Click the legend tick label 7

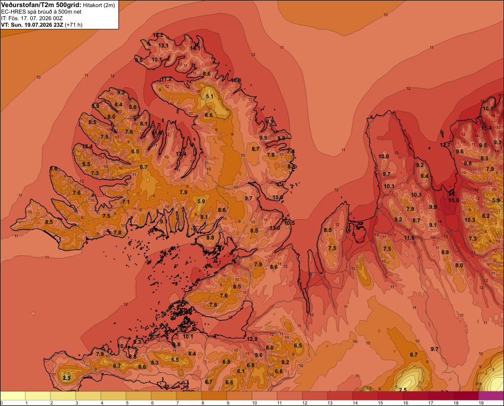(x=177, y=403)
